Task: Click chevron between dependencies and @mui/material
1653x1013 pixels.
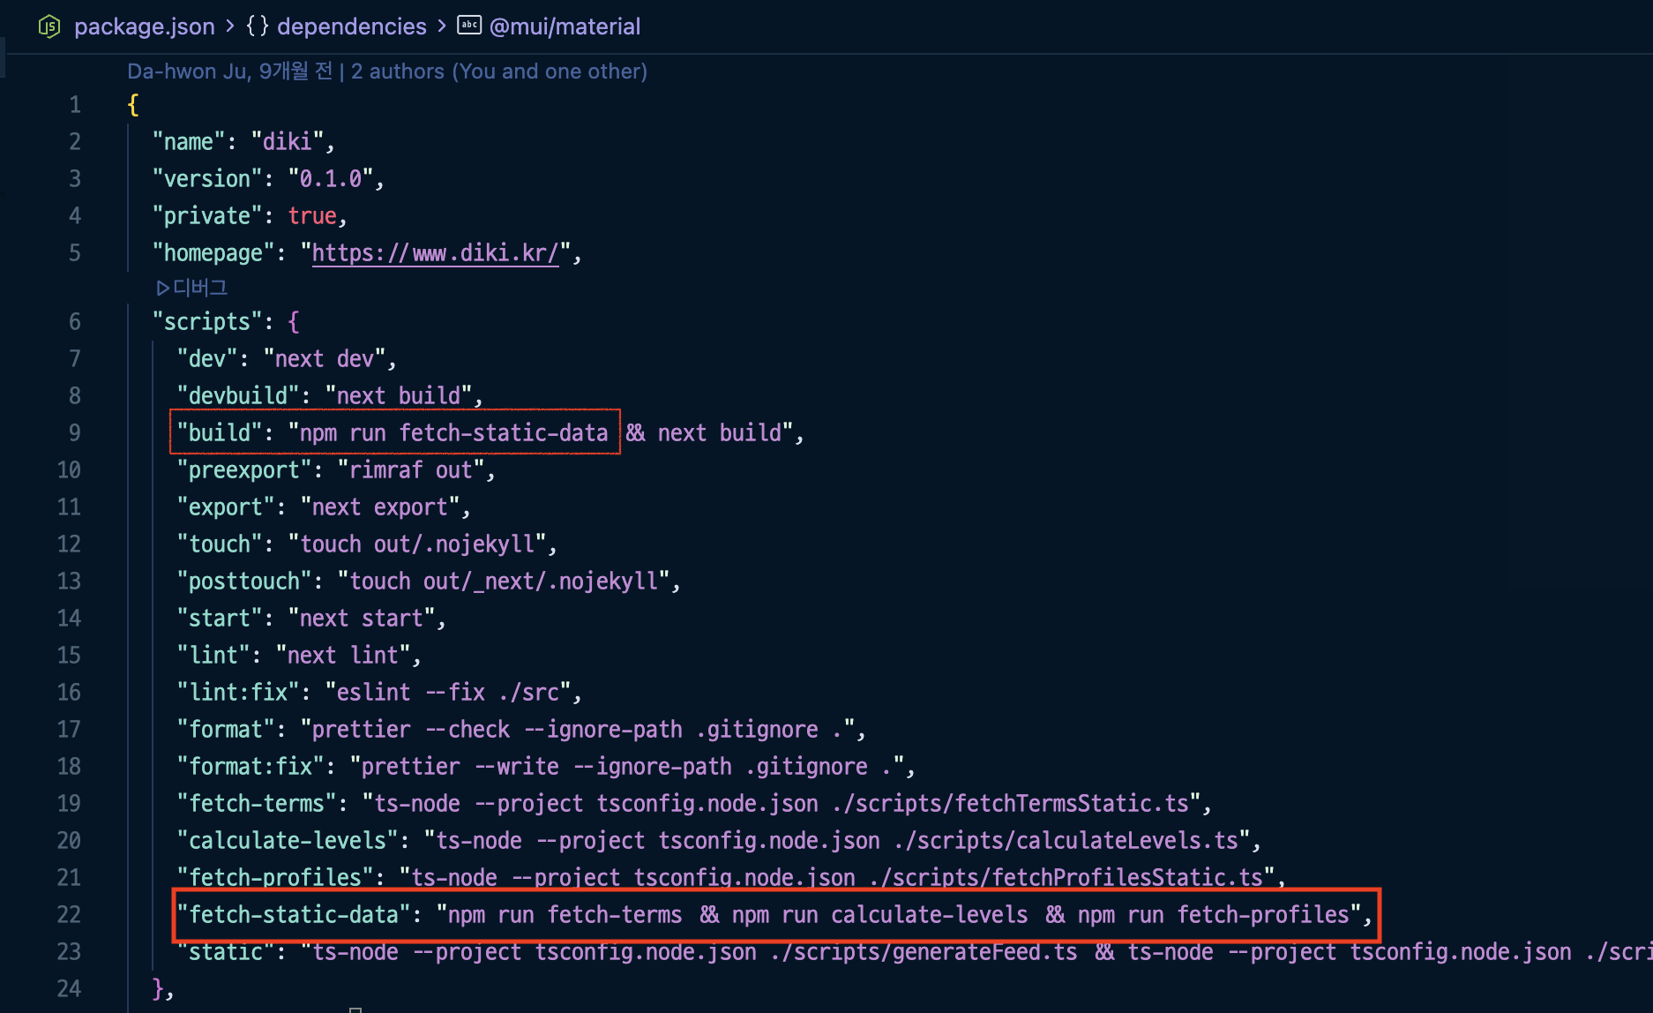Action: coord(442,26)
